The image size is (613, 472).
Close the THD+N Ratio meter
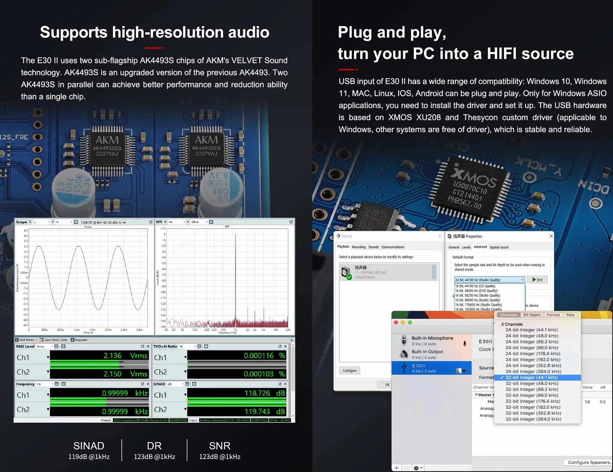(285, 346)
